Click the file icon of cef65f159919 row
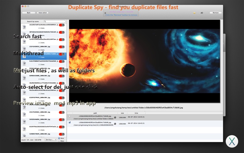This screenshot has height=153, width=244. tap(24, 42)
